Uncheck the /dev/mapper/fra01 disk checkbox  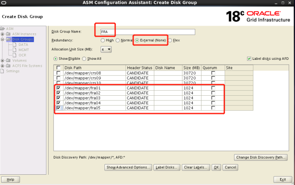click(x=58, y=88)
